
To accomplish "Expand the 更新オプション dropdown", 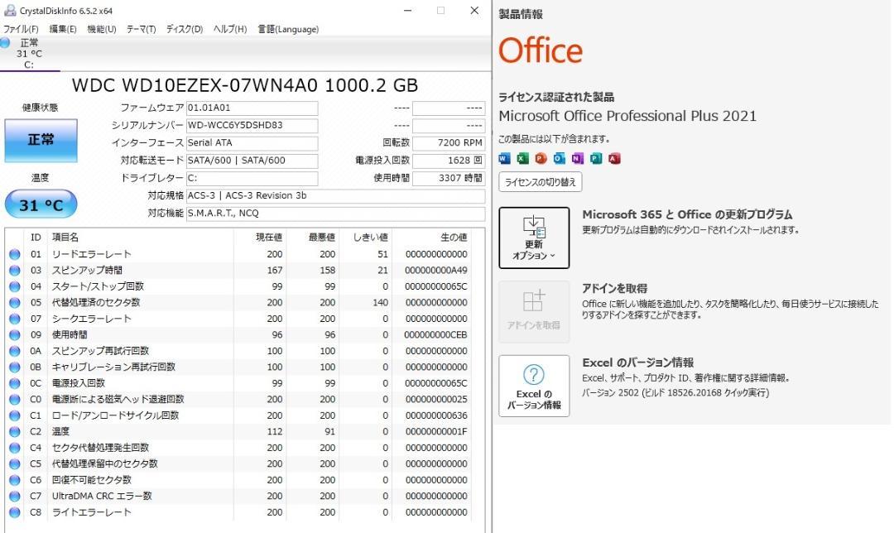I will 534,238.
